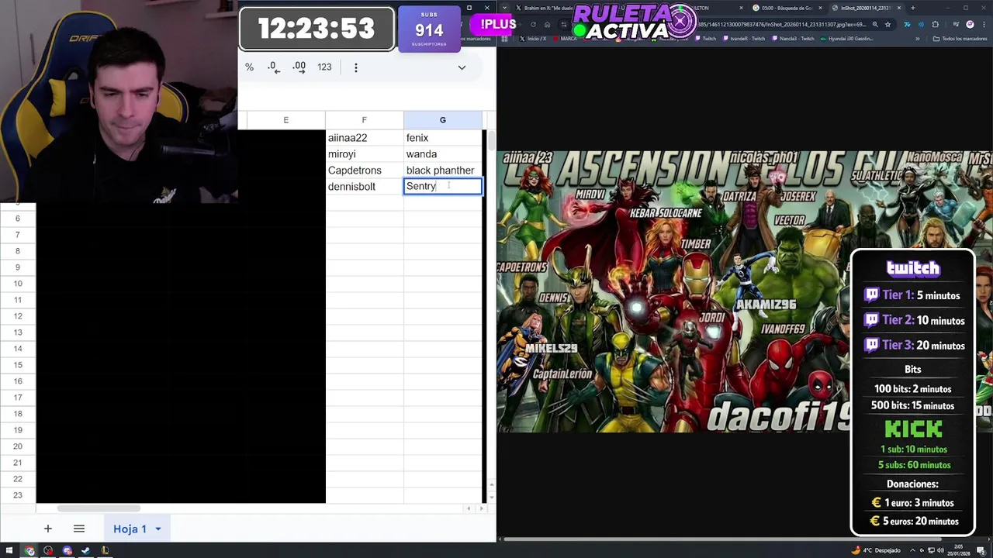Select row 23 header
993x558 pixels.
tap(18, 495)
